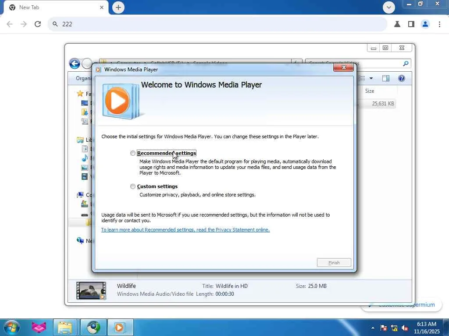Click the Size column header
This screenshot has height=336, width=449.
coord(369,91)
